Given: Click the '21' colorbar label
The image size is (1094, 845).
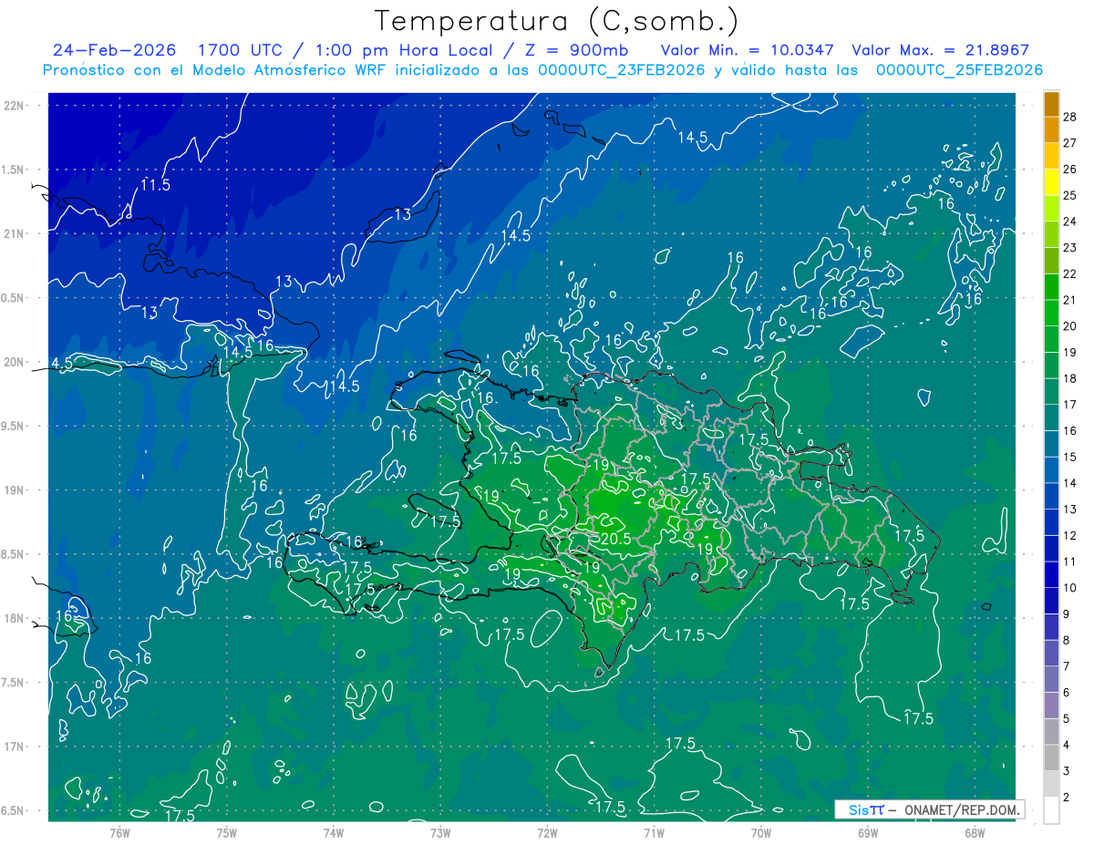Looking at the screenshot, I should pyautogui.click(x=1070, y=299).
